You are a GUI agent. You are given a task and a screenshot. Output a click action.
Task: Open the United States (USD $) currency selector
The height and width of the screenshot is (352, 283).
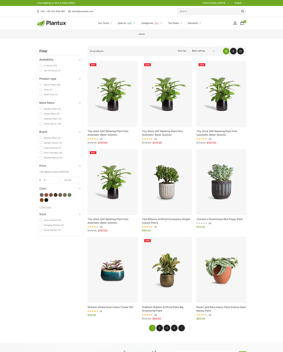pyautogui.click(x=215, y=3)
